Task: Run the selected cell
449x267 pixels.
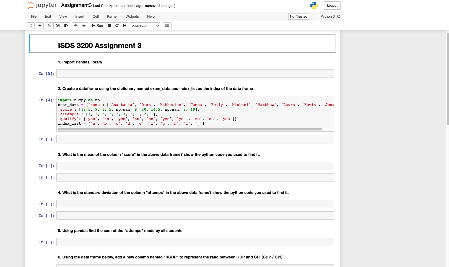Action: point(97,25)
